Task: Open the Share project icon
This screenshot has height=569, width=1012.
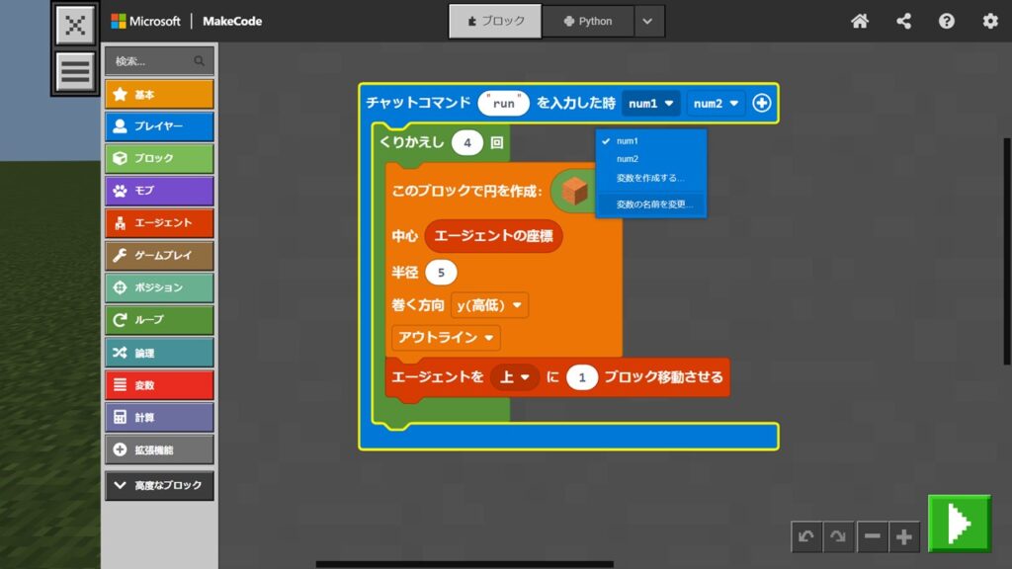Action: pyautogui.click(x=903, y=21)
